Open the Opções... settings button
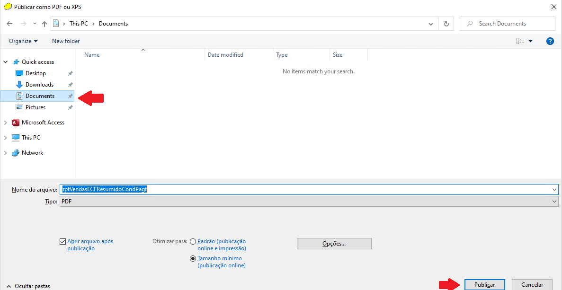The width and height of the screenshot is (562, 290). pyautogui.click(x=334, y=244)
